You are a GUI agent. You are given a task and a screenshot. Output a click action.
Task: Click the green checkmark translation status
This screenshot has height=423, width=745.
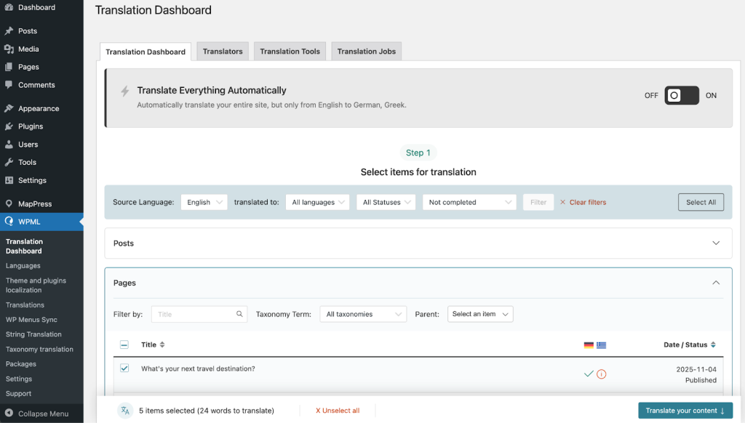pos(589,374)
